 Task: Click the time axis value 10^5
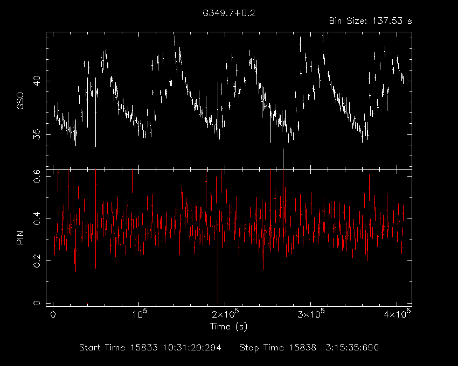pyautogui.click(x=140, y=314)
